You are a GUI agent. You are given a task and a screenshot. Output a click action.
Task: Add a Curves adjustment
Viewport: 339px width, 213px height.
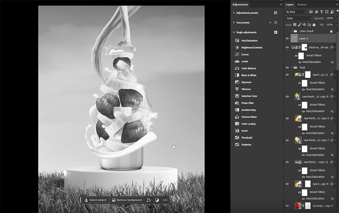tap(242, 54)
